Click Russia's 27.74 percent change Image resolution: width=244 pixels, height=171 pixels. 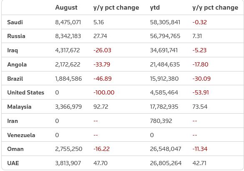coord(100,36)
